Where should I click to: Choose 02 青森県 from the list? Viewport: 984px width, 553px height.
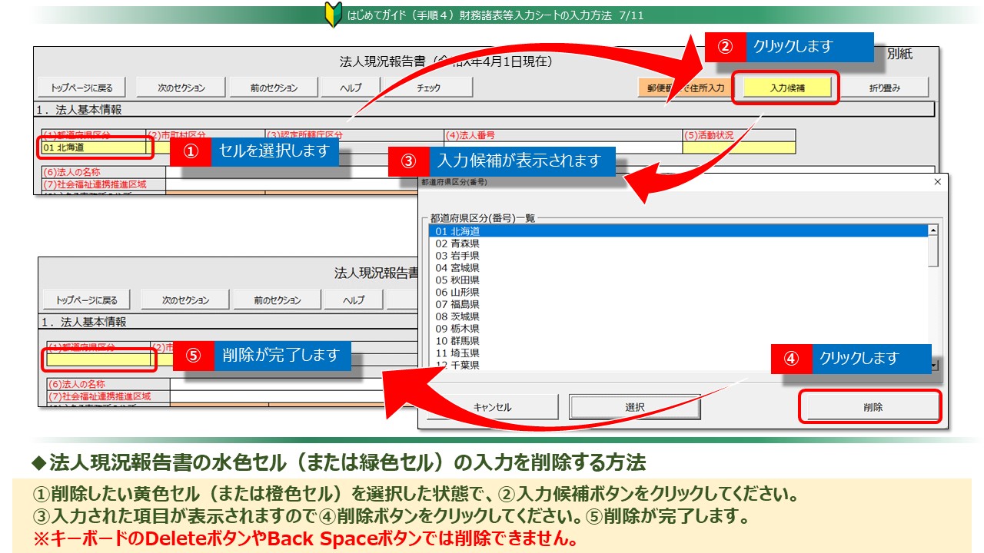(457, 243)
